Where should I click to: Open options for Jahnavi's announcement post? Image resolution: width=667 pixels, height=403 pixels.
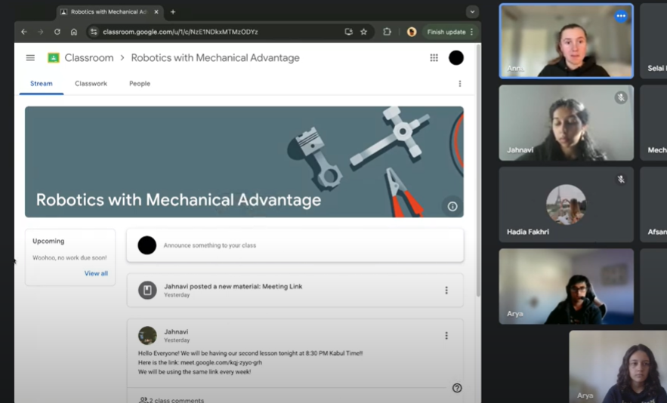446,336
